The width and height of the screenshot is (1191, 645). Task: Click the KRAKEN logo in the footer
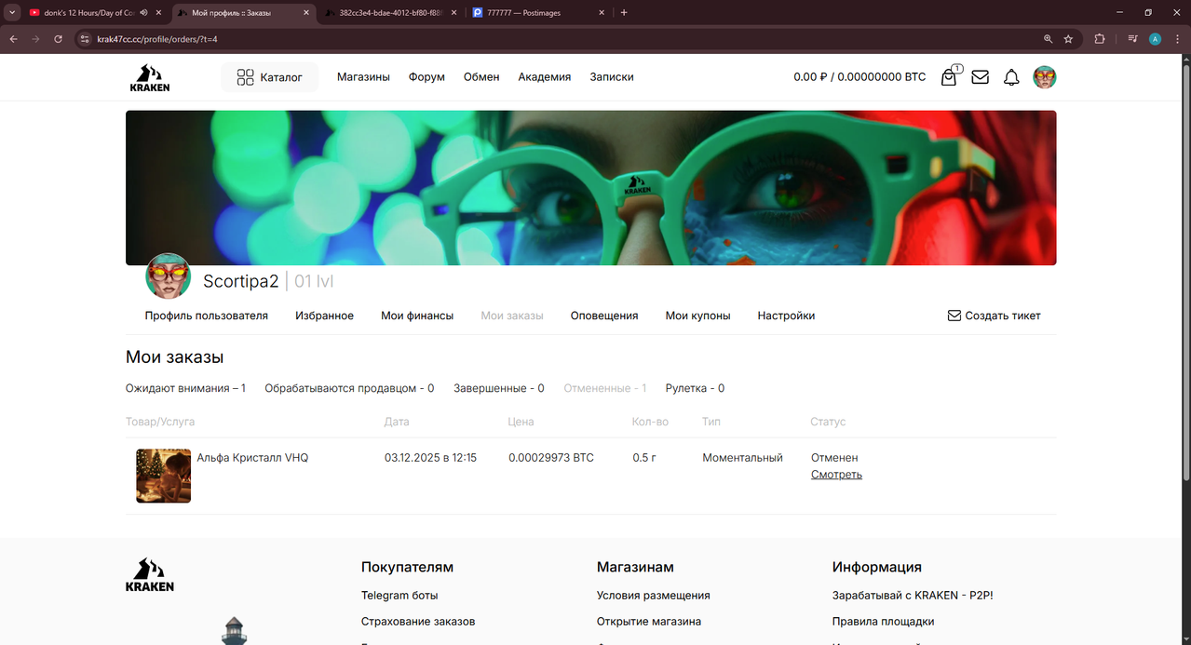[x=150, y=575]
